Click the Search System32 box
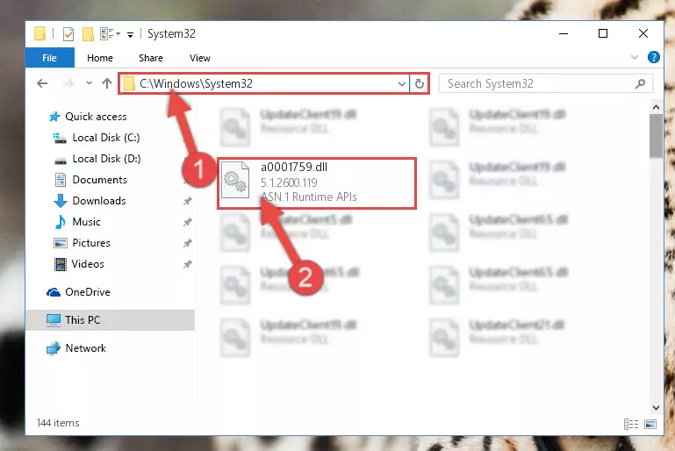This screenshot has height=451, width=675. [546, 83]
